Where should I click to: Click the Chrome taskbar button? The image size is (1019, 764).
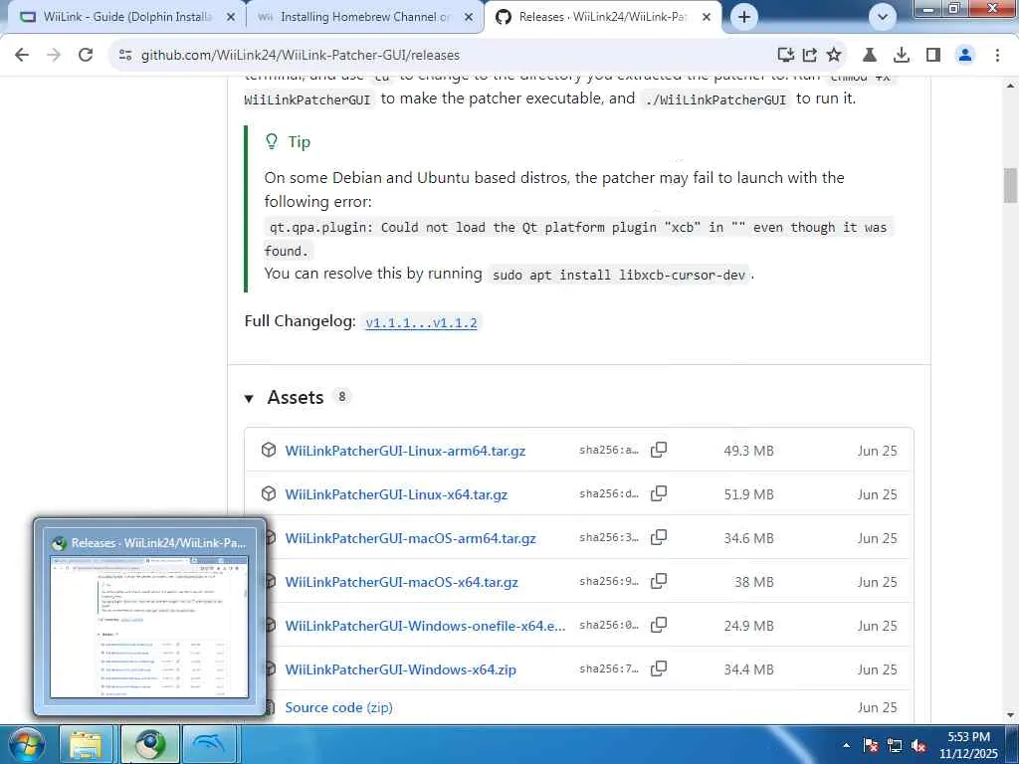pos(150,744)
